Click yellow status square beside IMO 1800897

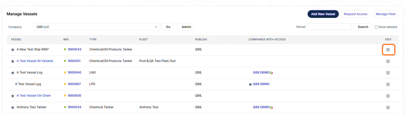click(65, 84)
